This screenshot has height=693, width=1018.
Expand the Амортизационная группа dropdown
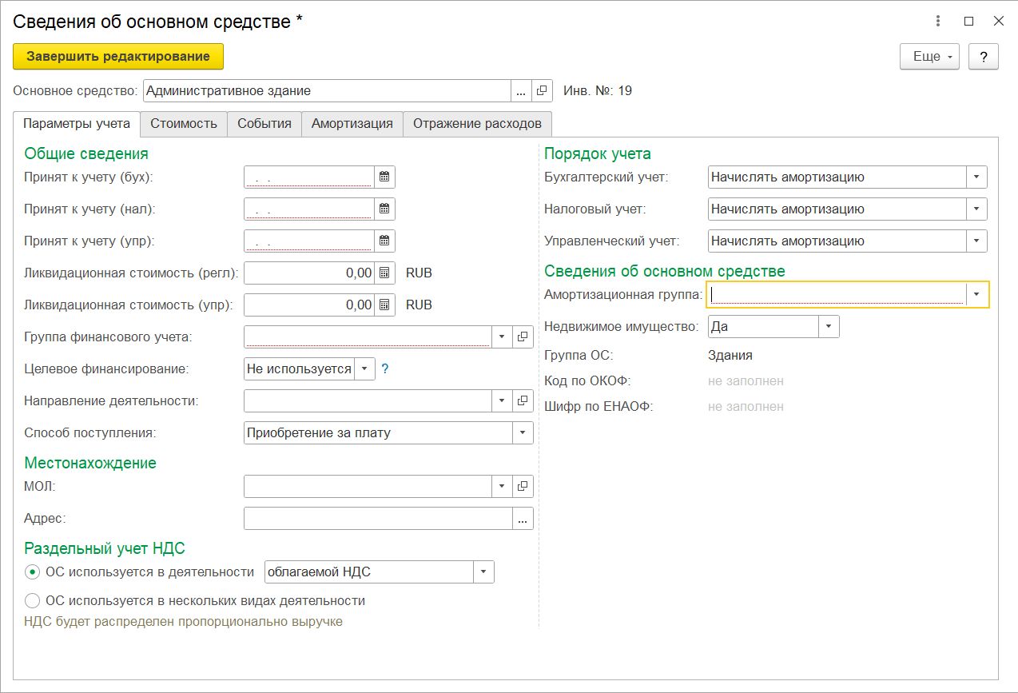click(x=976, y=295)
